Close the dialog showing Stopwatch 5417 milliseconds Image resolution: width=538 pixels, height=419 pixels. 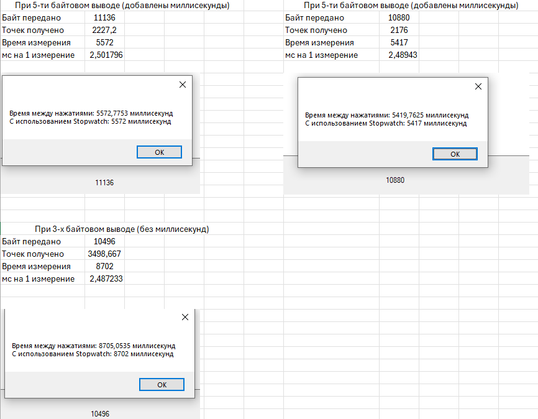[x=478, y=86]
